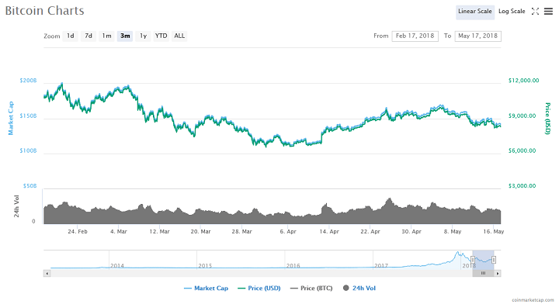Click the navigator scrollbar left arrow
The height and width of the screenshot is (304, 559).
tap(47, 274)
